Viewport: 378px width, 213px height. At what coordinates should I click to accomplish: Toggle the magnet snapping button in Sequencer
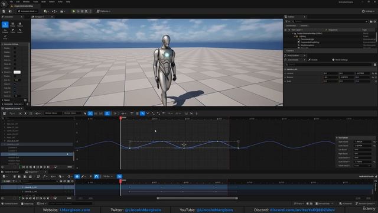pyautogui.click(x=96, y=176)
